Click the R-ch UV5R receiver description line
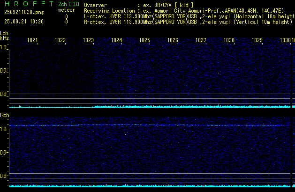Screen dimensions: 295x192 pos(188,22)
